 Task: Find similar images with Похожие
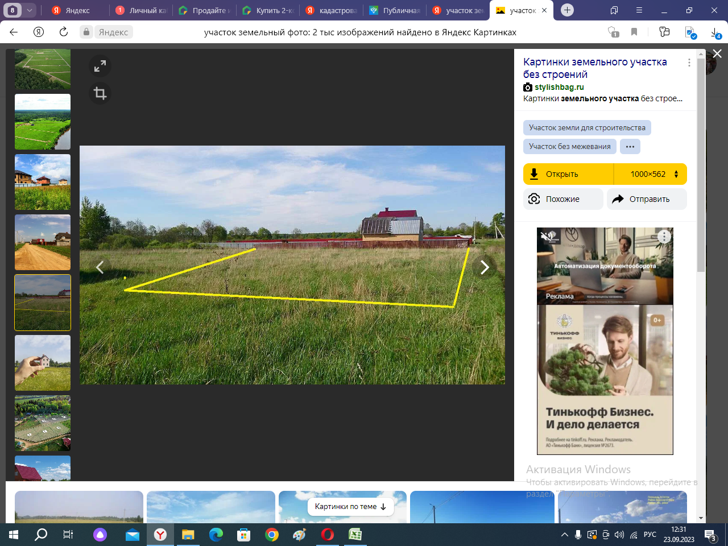[x=563, y=199]
